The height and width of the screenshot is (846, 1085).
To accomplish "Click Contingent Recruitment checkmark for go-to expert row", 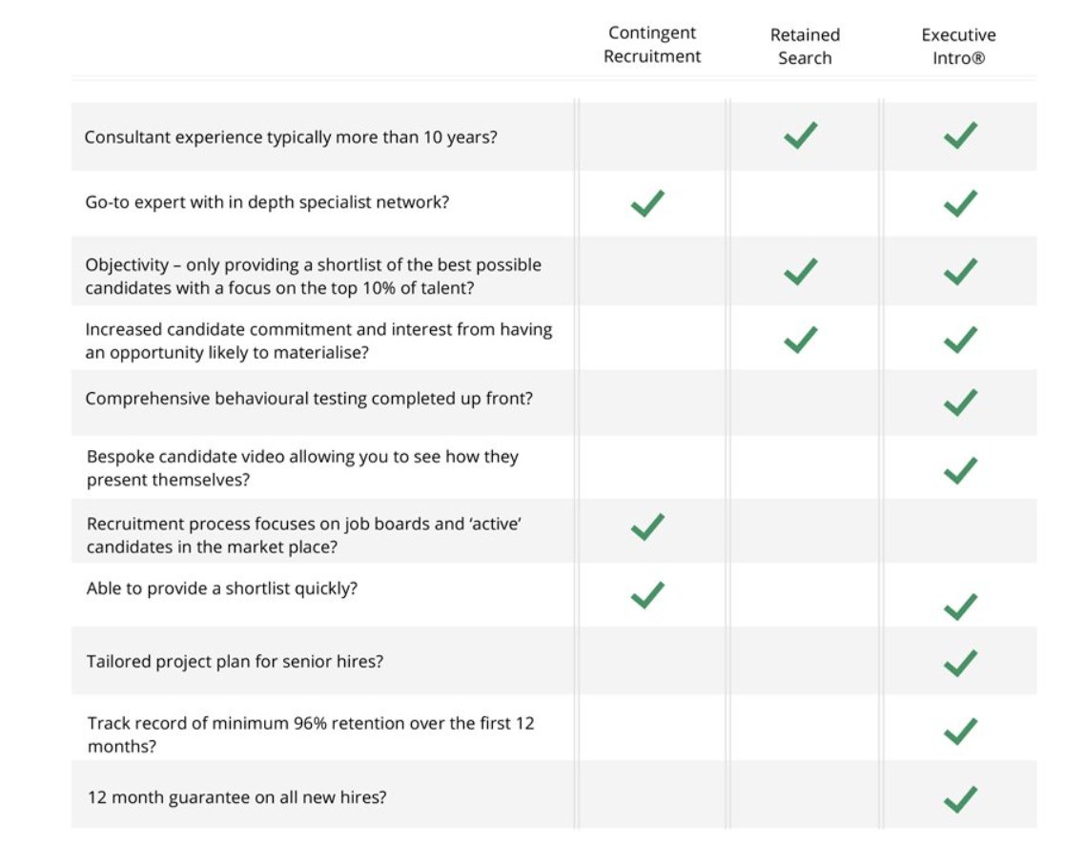I will pyautogui.click(x=647, y=203).
